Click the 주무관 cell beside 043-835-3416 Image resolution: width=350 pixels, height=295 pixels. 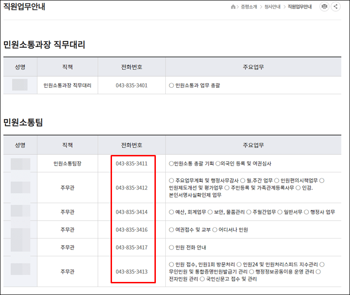67,230
